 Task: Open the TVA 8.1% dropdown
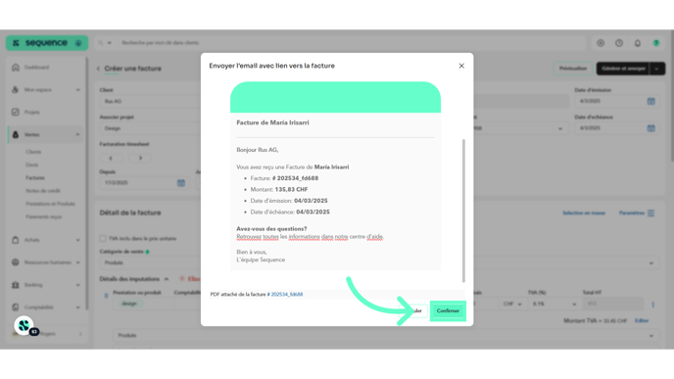554,304
